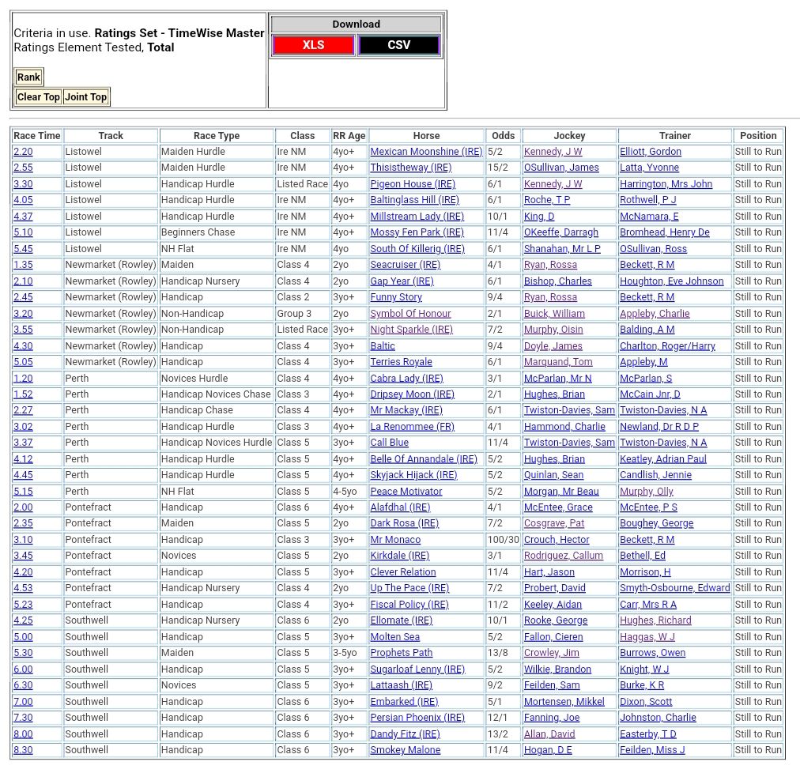Click the 8.30 Southwell race time

(23, 750)
